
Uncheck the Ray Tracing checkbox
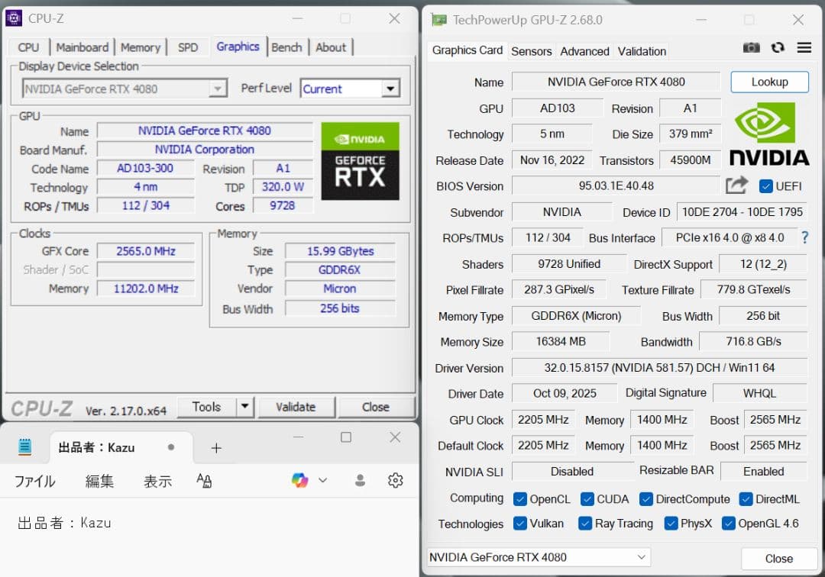coord(584,524)
